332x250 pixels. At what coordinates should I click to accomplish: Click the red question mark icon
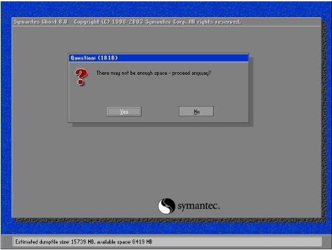click(81, 77)
